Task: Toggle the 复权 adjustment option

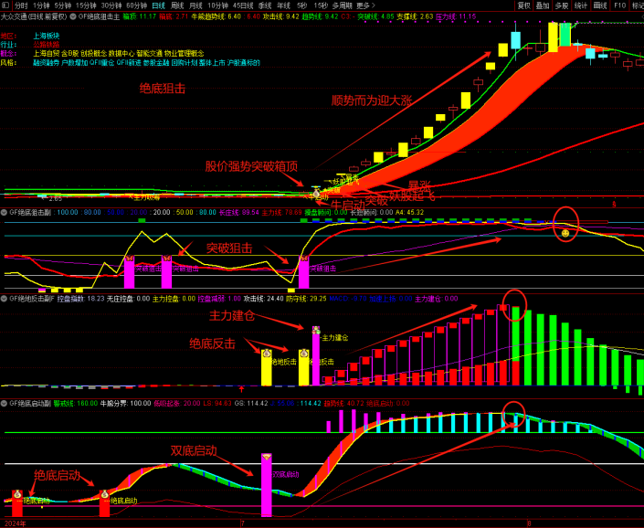Action: coord(524,5)
